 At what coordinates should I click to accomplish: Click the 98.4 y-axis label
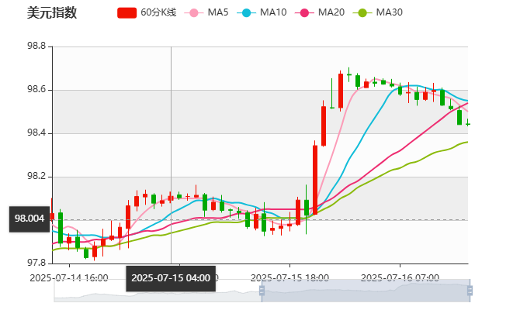[x=36, y=133]
